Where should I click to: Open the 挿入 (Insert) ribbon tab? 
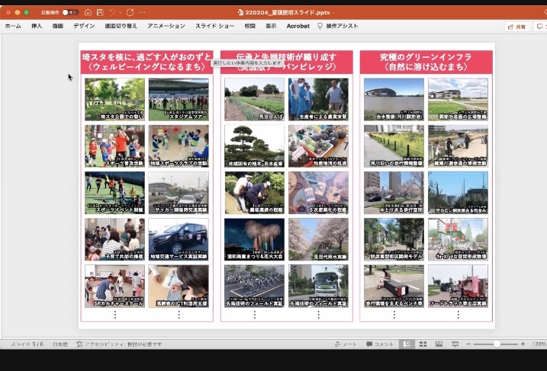click(x=37, y=26)
